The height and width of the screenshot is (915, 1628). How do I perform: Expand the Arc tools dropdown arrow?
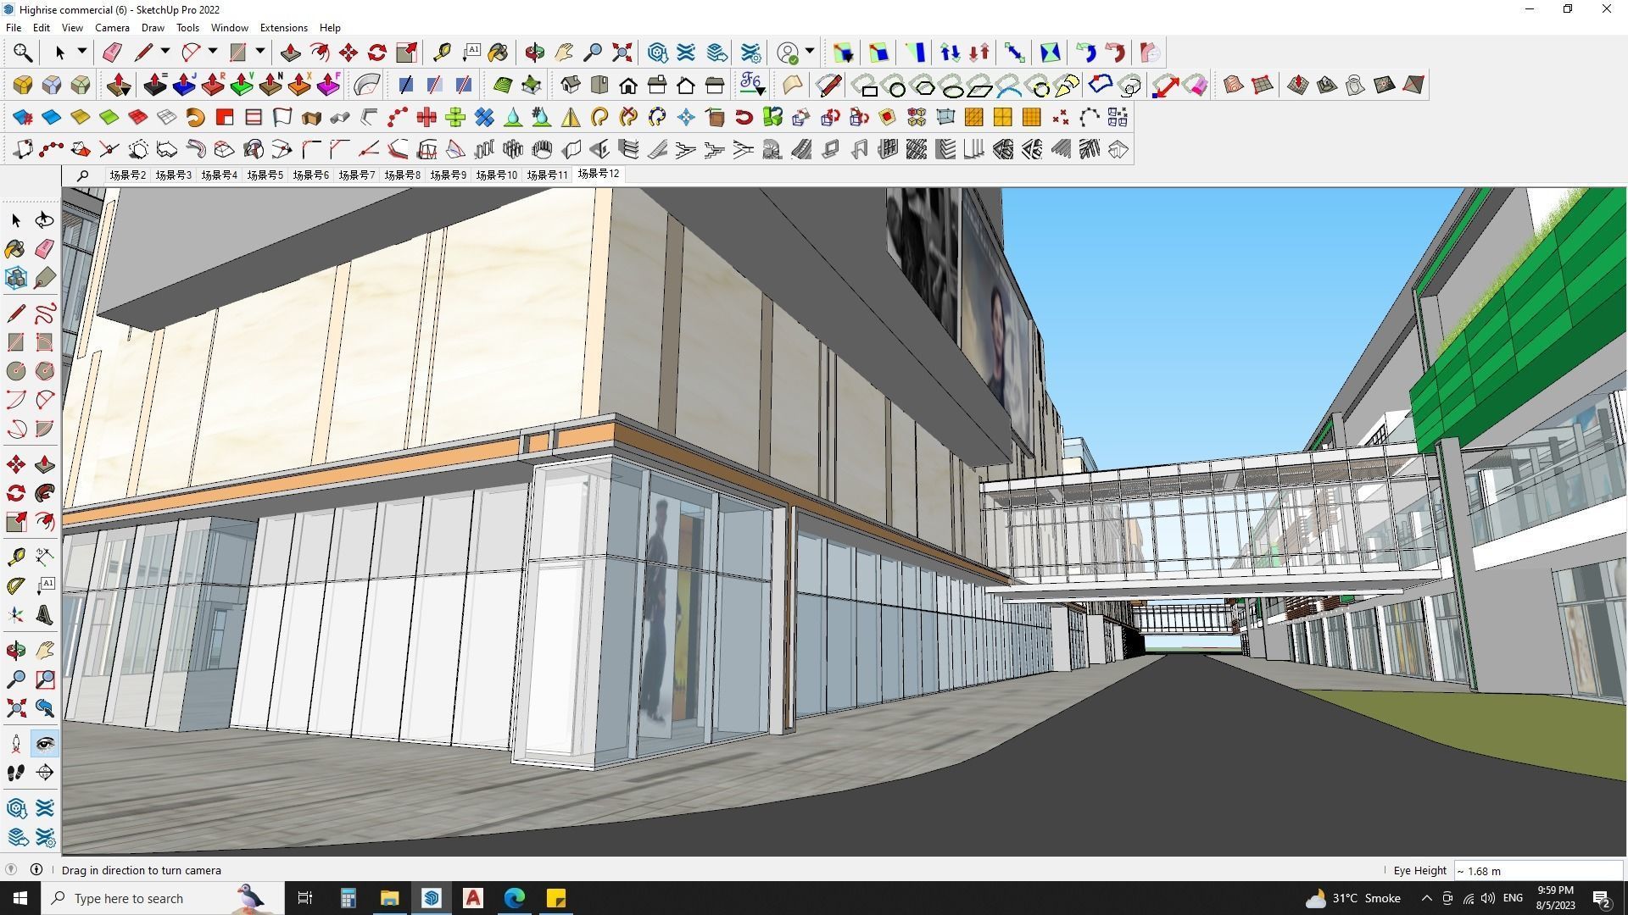[x=213, y=52]
